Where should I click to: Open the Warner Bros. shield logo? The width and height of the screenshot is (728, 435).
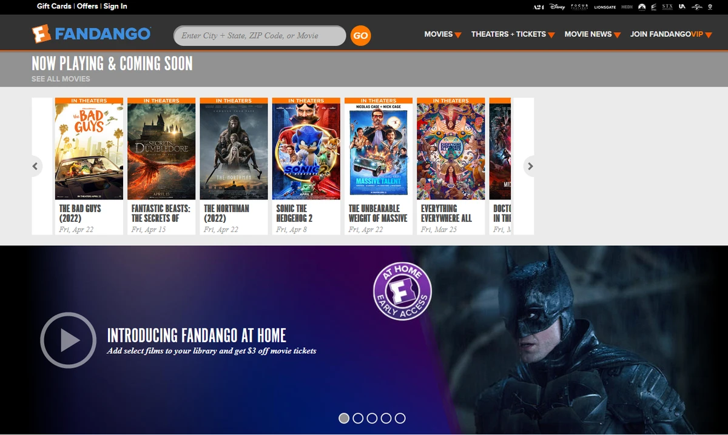[x=710, y=7]
